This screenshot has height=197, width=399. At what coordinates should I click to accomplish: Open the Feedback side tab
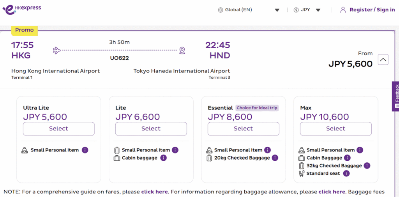(x=396, y=96)
